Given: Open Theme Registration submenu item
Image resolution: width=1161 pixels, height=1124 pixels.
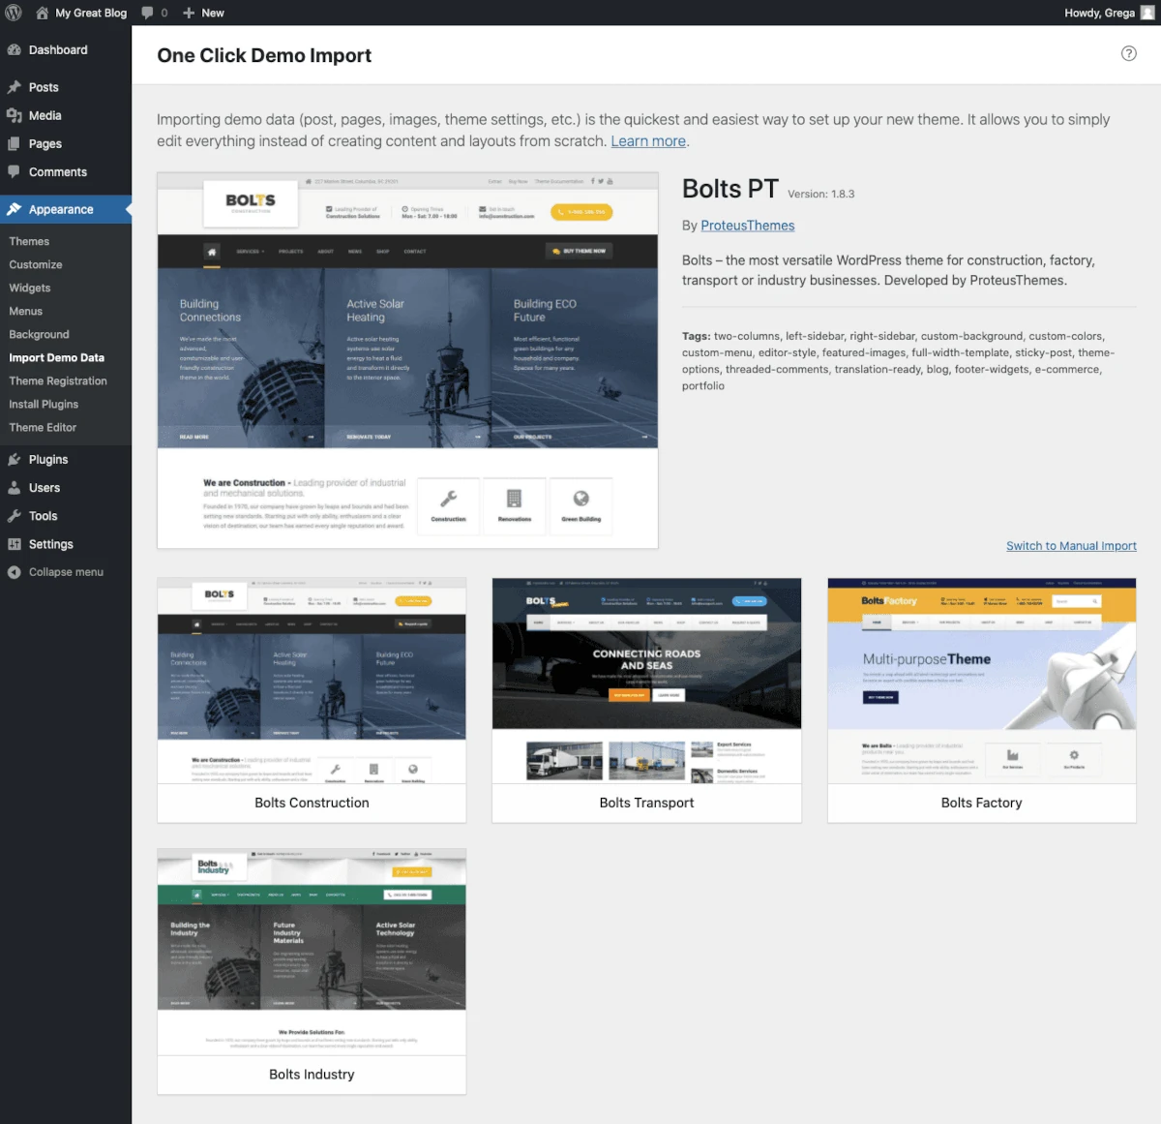Looking at the screenshot, I should pos(58,380).
